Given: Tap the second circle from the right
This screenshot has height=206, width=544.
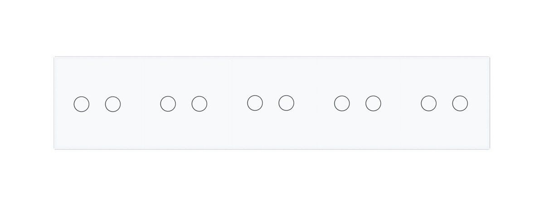Looking at the screenshot, I should (428, 103).
